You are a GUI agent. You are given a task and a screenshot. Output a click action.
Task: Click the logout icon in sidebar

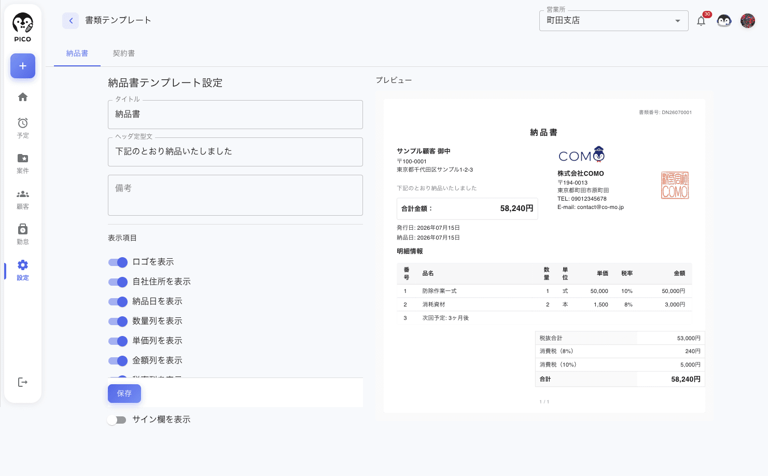[23, 382]
